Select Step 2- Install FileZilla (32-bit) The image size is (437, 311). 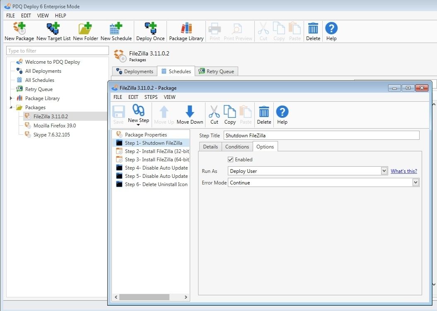pos(150,151)
